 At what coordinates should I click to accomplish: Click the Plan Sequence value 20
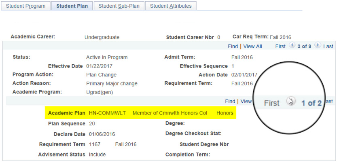tap(92, 123)
